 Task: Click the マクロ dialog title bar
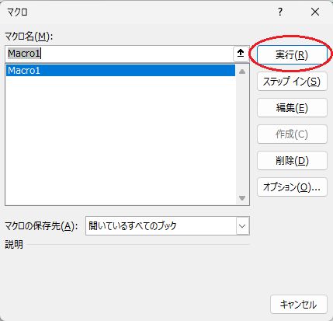(x=140, y=12)
